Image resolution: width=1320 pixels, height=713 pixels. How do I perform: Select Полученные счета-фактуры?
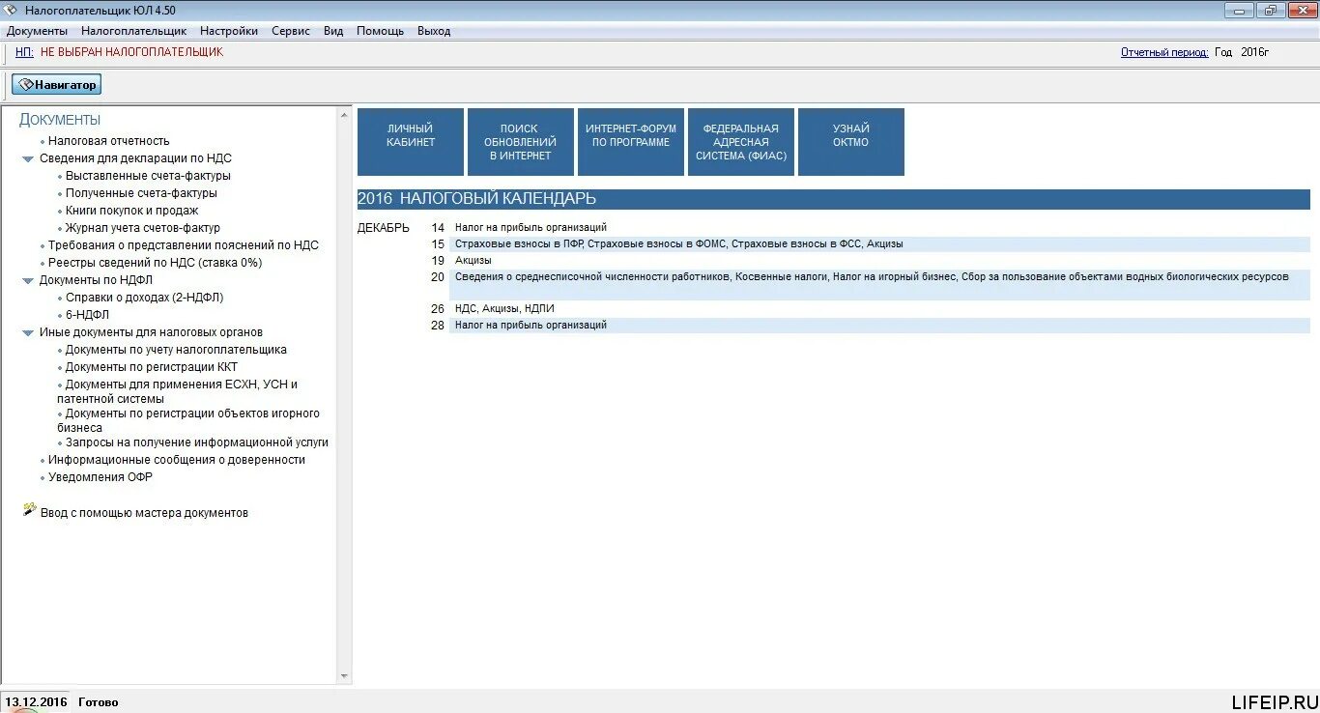coord(141,193)
